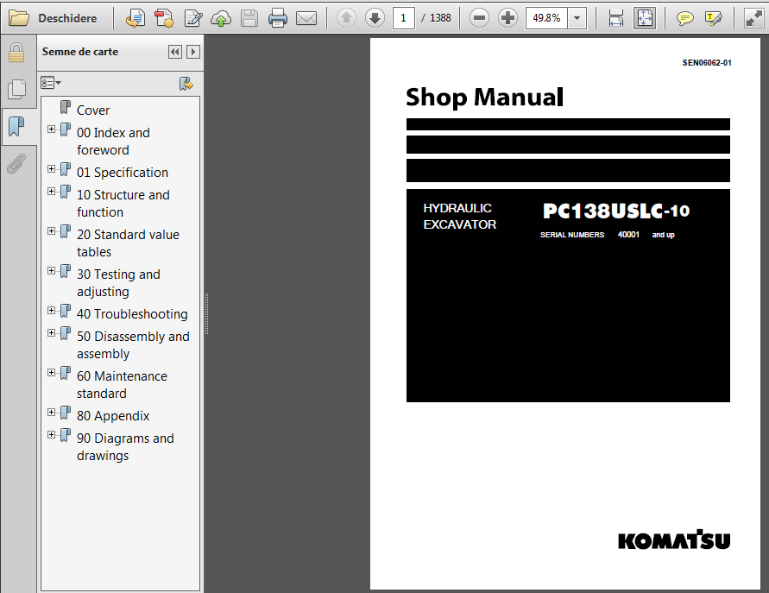Screen dimensions: 769x593
Task: Click the Shop Manual title text
Action: tap(484, 98)
